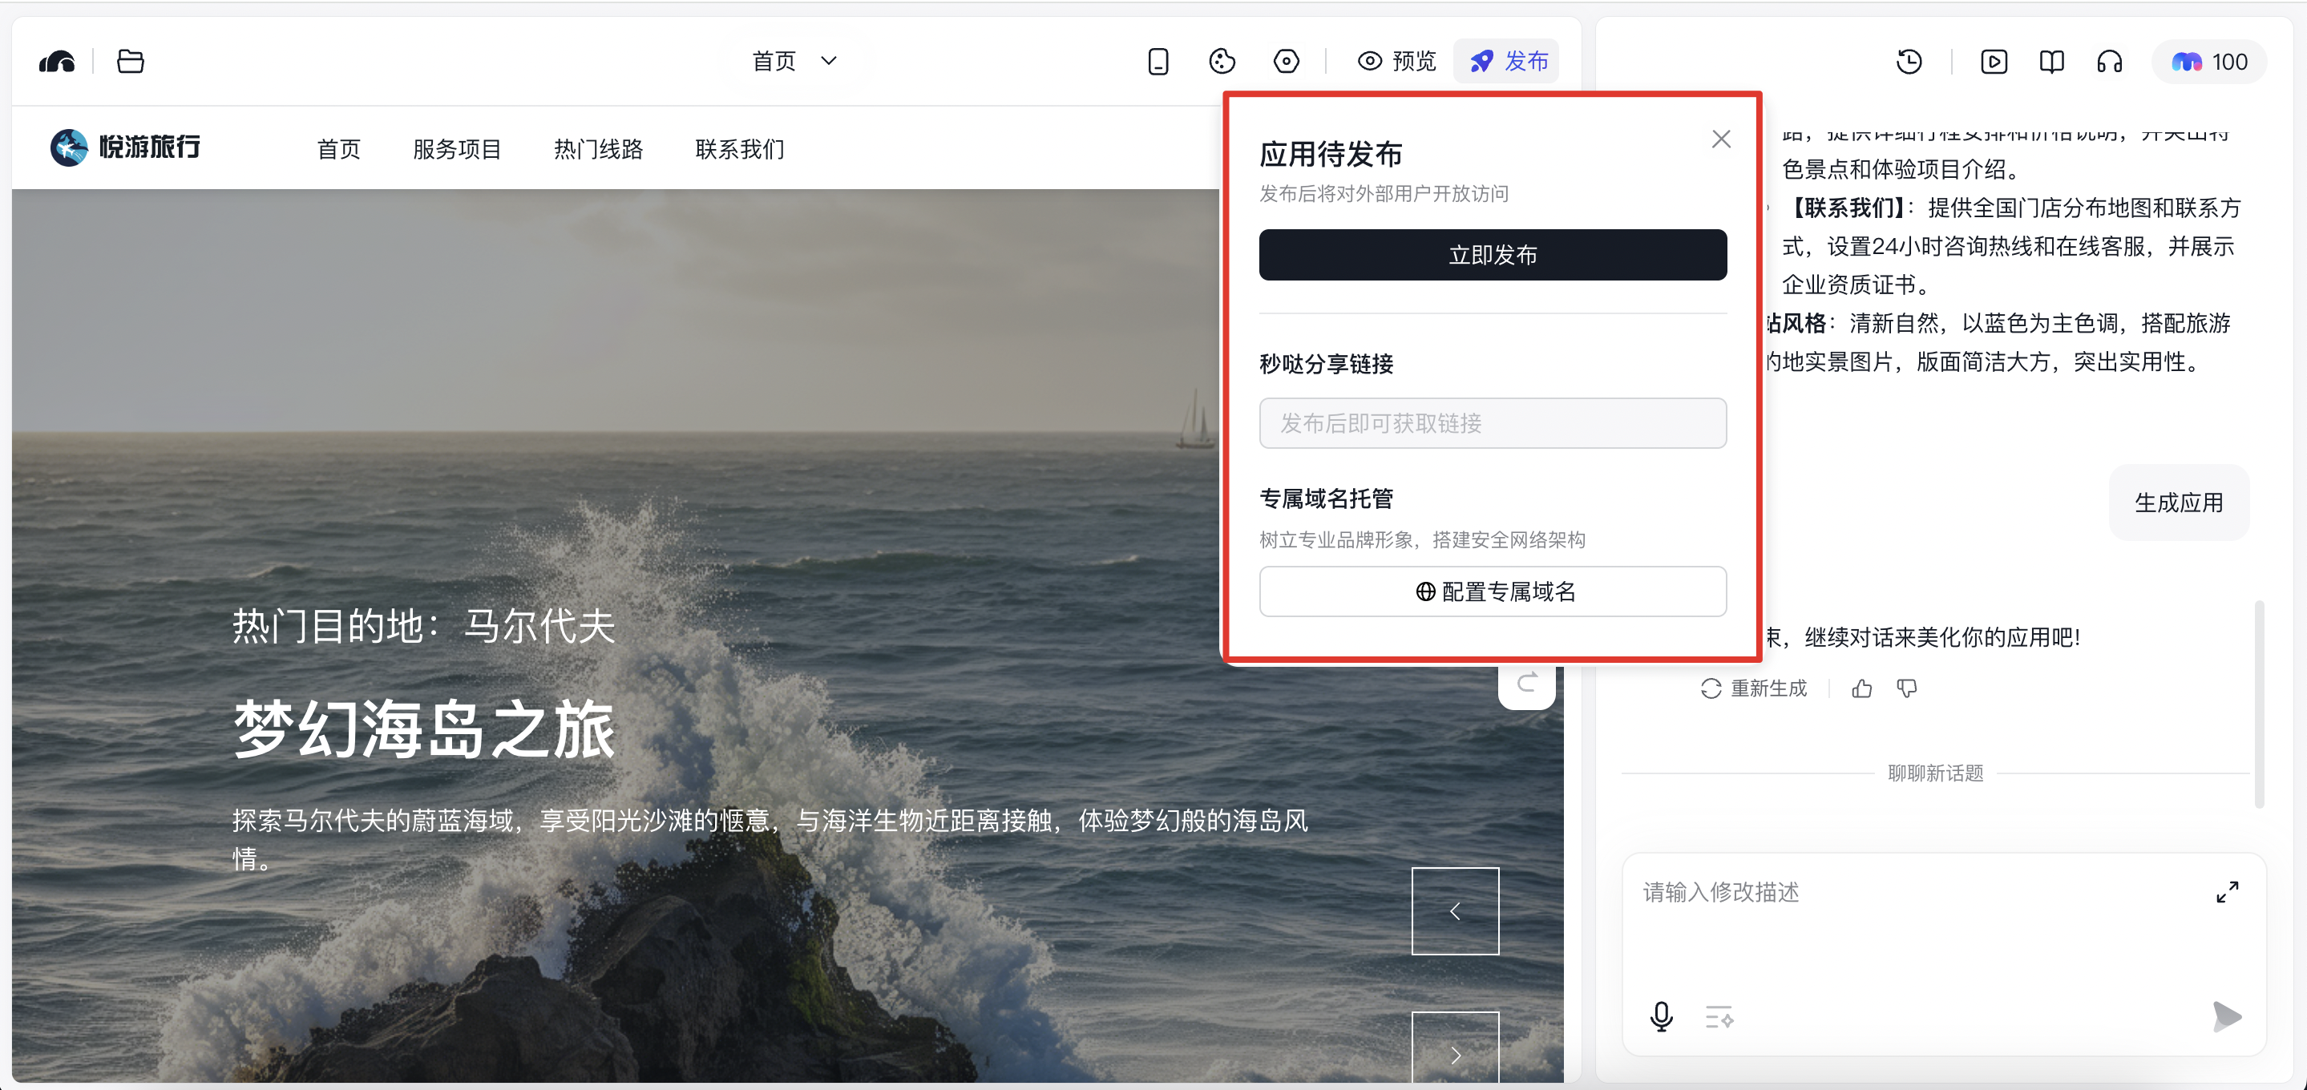Viewport: 2307px width, 1090px height.
Task: Click the send message arrow
Action: 2226,1016
